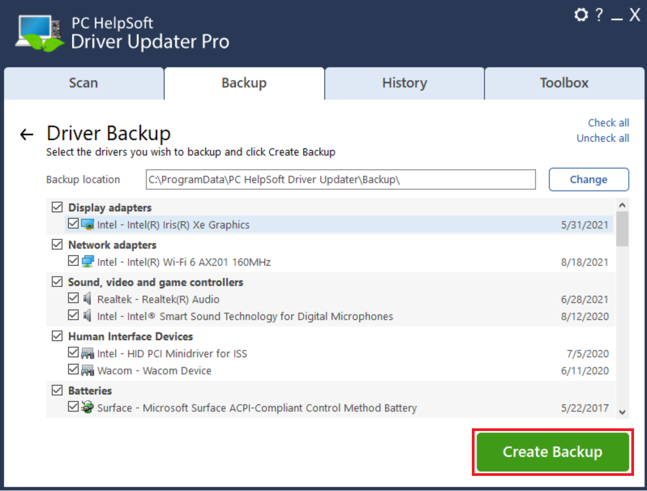Click the Wacom Device icon
Image resolution: width=647 pixels, height=491 pixels.
click(x=88, y=370)
